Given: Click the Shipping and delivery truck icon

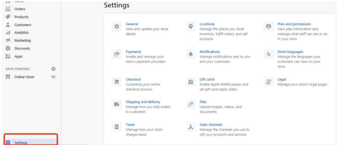Looking at the screenshot, I should [x=117, y=104].
